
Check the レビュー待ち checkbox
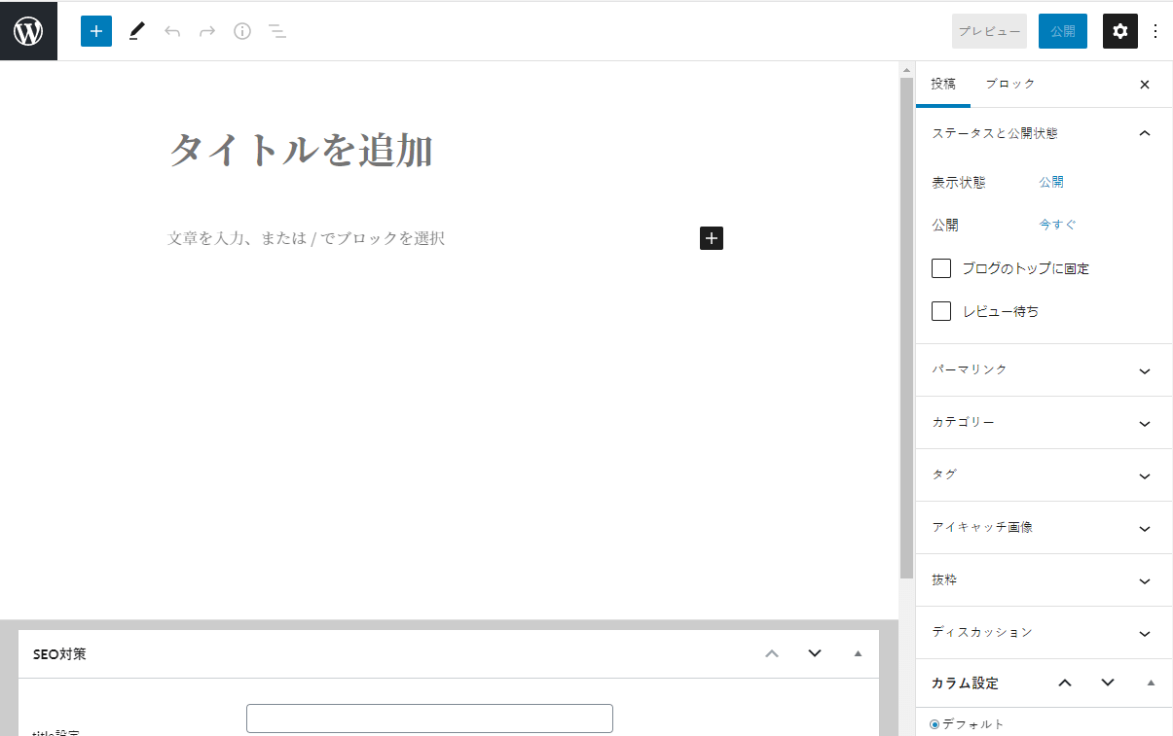[940, 310]
